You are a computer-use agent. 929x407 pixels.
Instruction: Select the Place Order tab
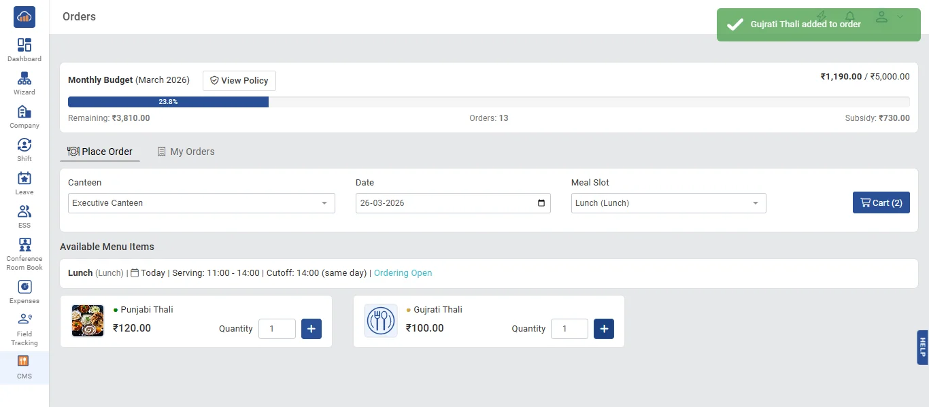click(x=100, y=152)
